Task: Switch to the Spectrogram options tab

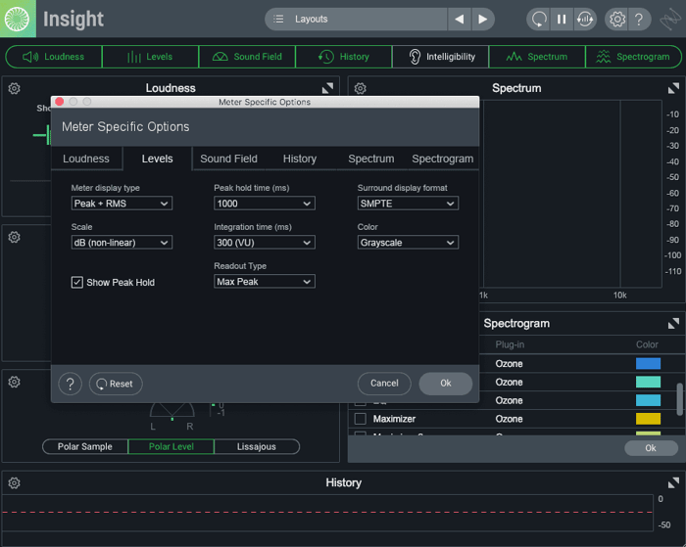Action: point(442,159)
